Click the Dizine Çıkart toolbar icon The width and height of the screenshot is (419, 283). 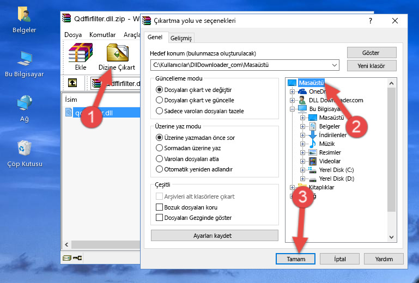117,57
